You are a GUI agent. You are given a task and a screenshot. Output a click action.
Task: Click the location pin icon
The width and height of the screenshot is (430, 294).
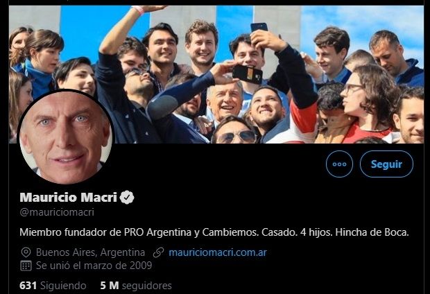pos(26,252)
